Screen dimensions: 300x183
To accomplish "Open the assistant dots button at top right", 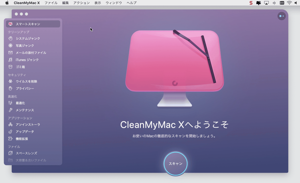I will pyautogui.click(x=281, y=16).
